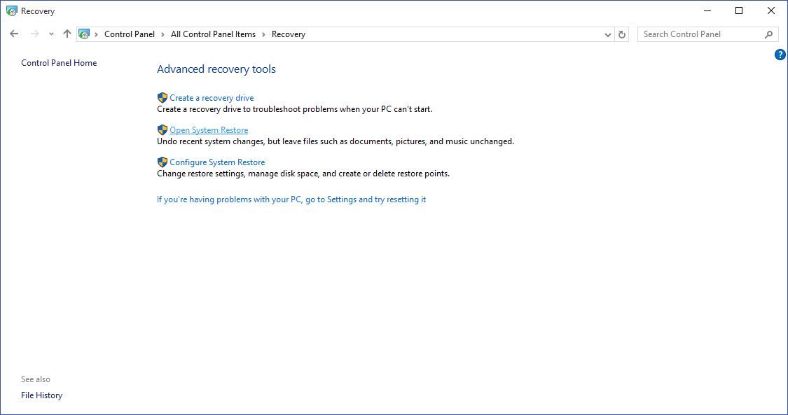Click the shield icon beside Create a recovery drive
Screen dimensions: 788x415
(161, 97)
